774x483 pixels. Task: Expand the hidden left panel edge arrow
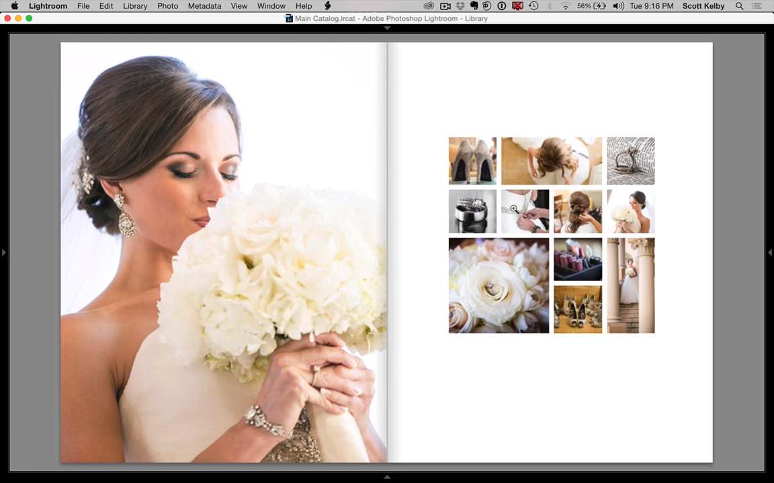(3, 252)
